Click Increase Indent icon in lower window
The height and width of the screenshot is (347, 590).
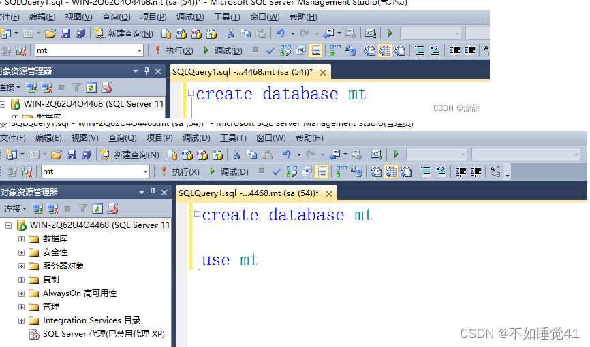(476, 172)
